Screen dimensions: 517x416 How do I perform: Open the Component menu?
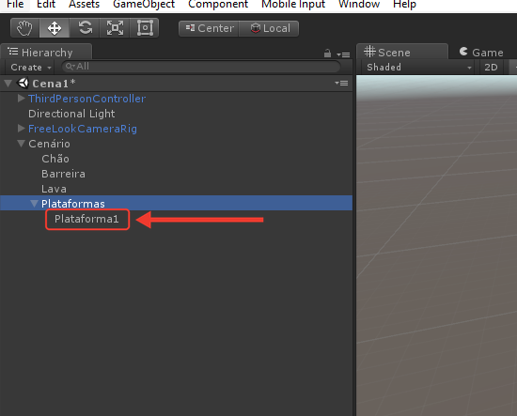tap(218, 5)
